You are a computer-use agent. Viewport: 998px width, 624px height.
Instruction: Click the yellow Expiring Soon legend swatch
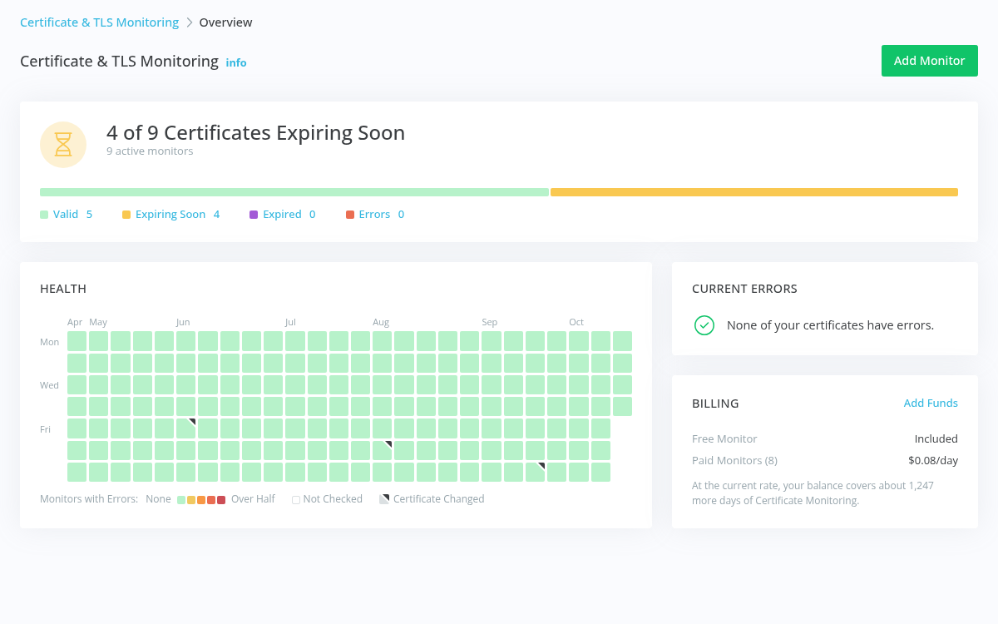126,215
